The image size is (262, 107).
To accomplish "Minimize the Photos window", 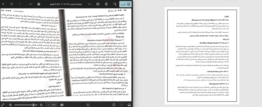I will pyautogui.click(x=20, y=4).
